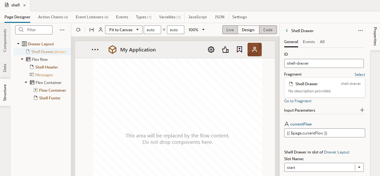Screen dimensions: 380x176
Task: Open the settings gear in app header
Action: tap(211, 50)
